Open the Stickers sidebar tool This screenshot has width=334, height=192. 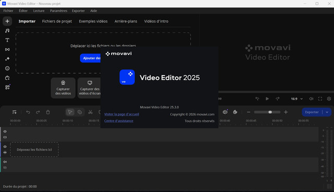(x=7, y=68)
